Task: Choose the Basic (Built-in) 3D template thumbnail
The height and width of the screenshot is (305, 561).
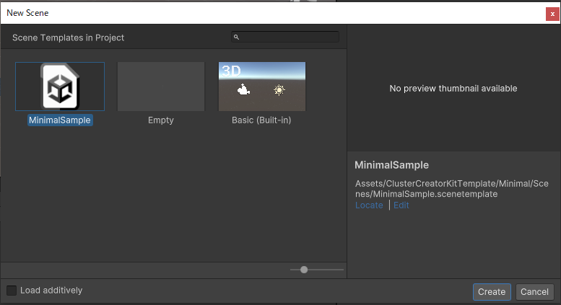Action: [262, 87]
